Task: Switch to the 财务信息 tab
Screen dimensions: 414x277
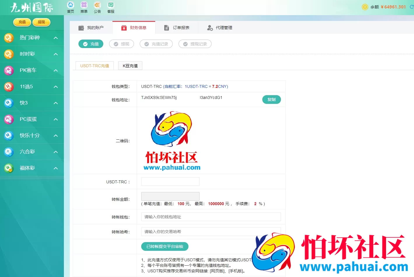Action: tap(134, 28)
